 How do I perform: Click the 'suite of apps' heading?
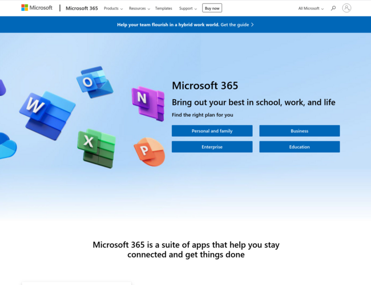click(186, 250)
